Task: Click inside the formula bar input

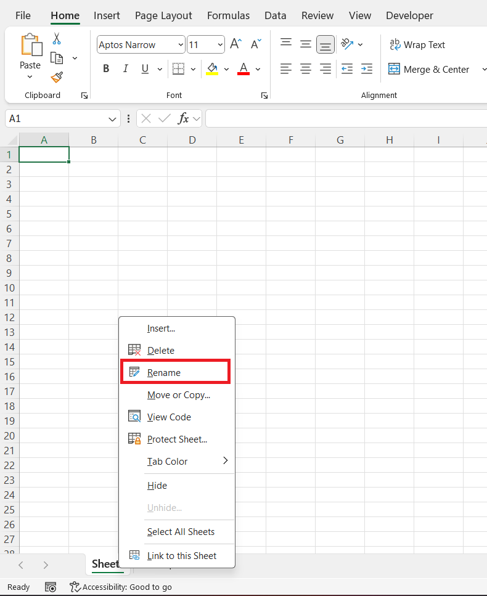Action: 346,118
